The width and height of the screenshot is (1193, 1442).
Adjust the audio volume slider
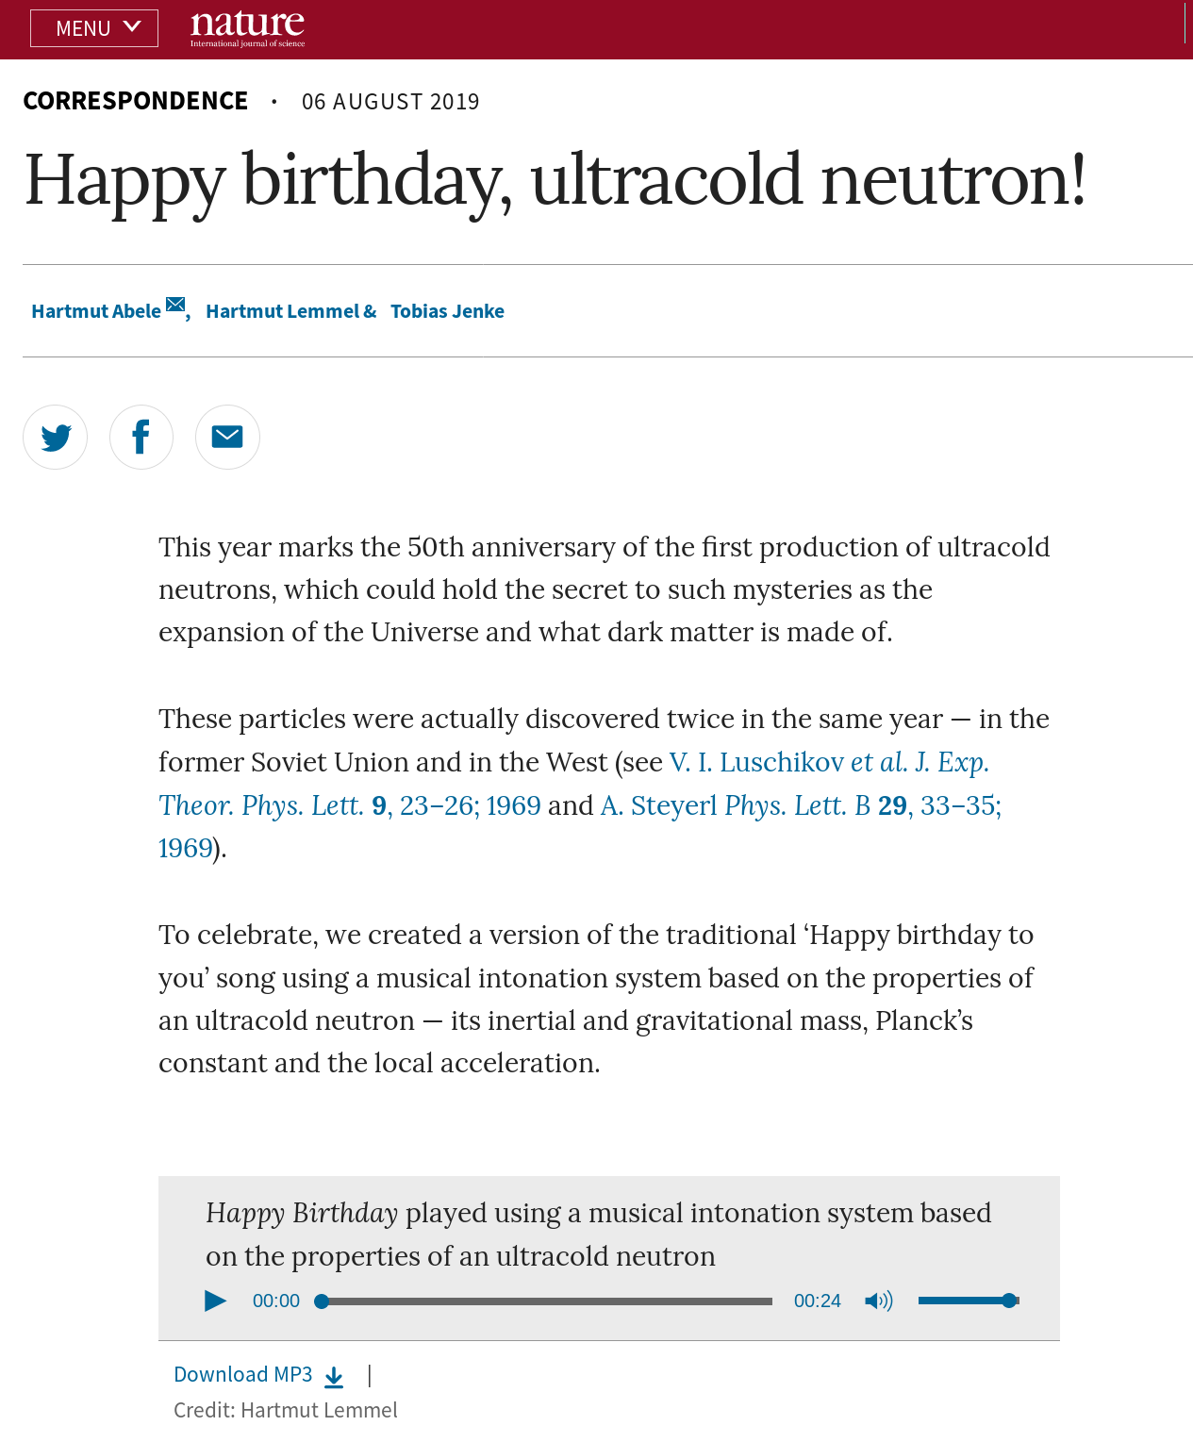[x=969, y=1301]
